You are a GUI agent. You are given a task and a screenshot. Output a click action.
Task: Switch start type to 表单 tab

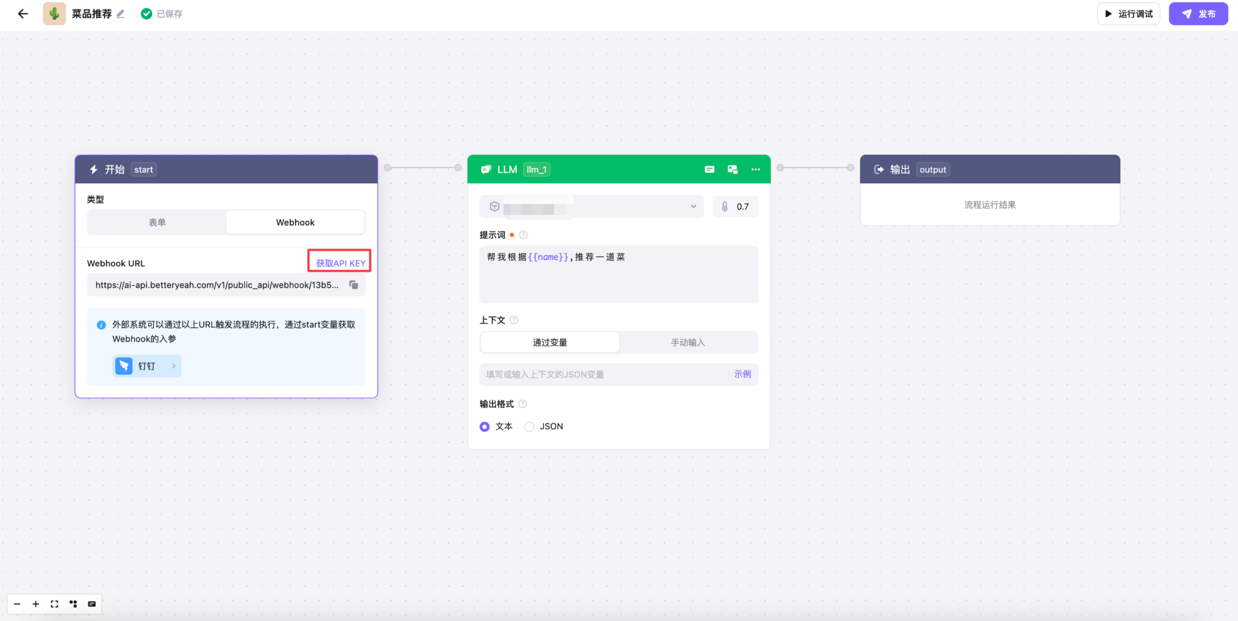pyautogui.click(x=156, y=223)
